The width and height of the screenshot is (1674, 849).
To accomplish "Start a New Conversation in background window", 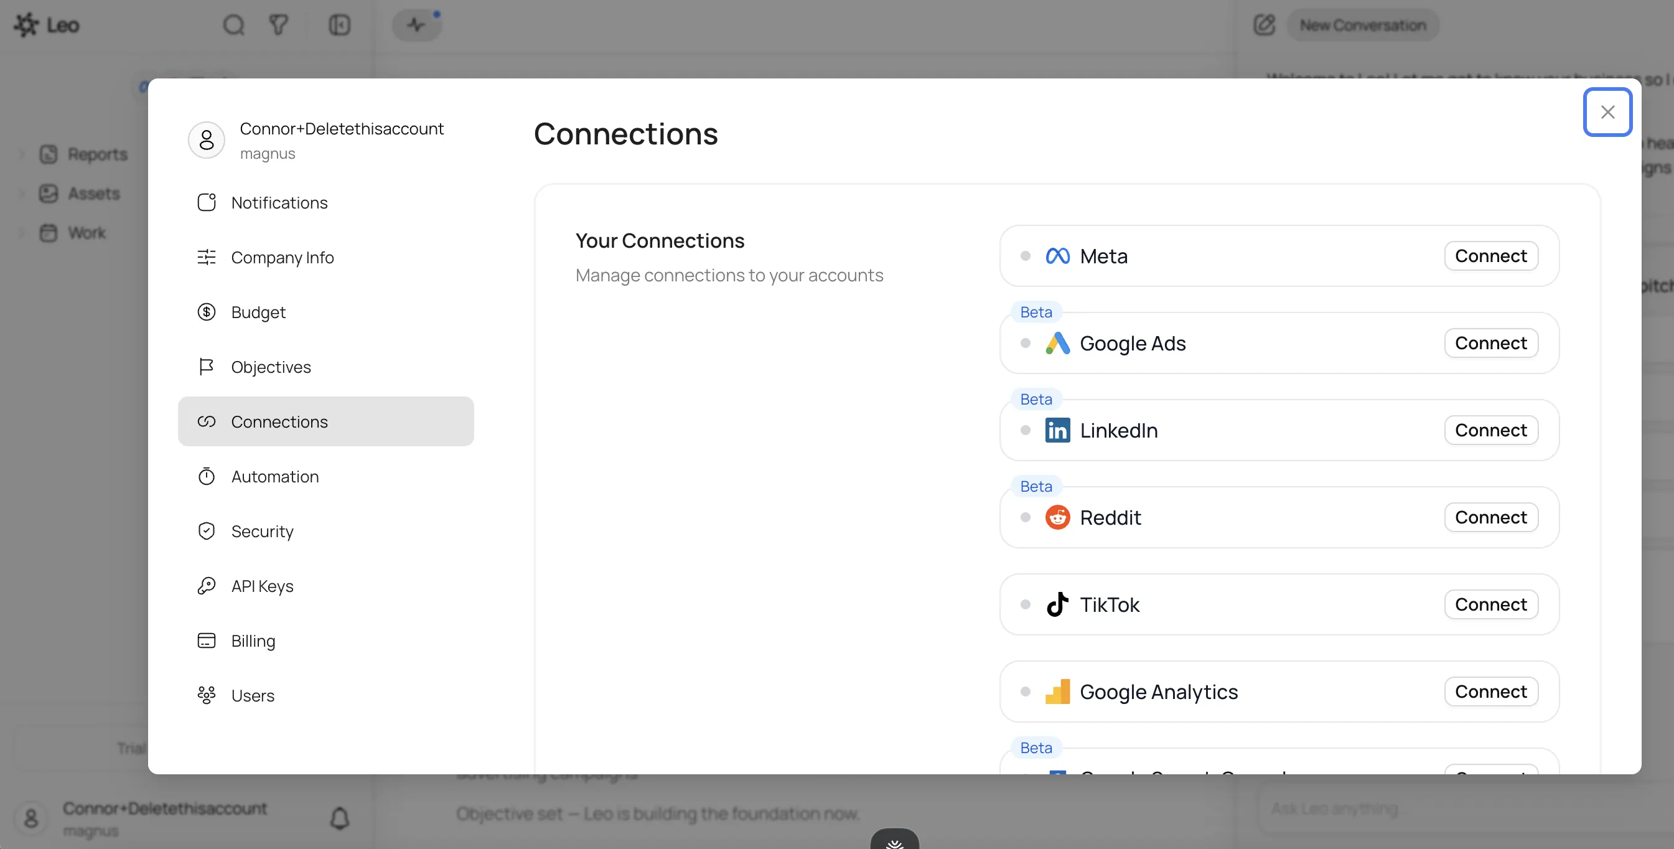I will (x=1363, y=26).
